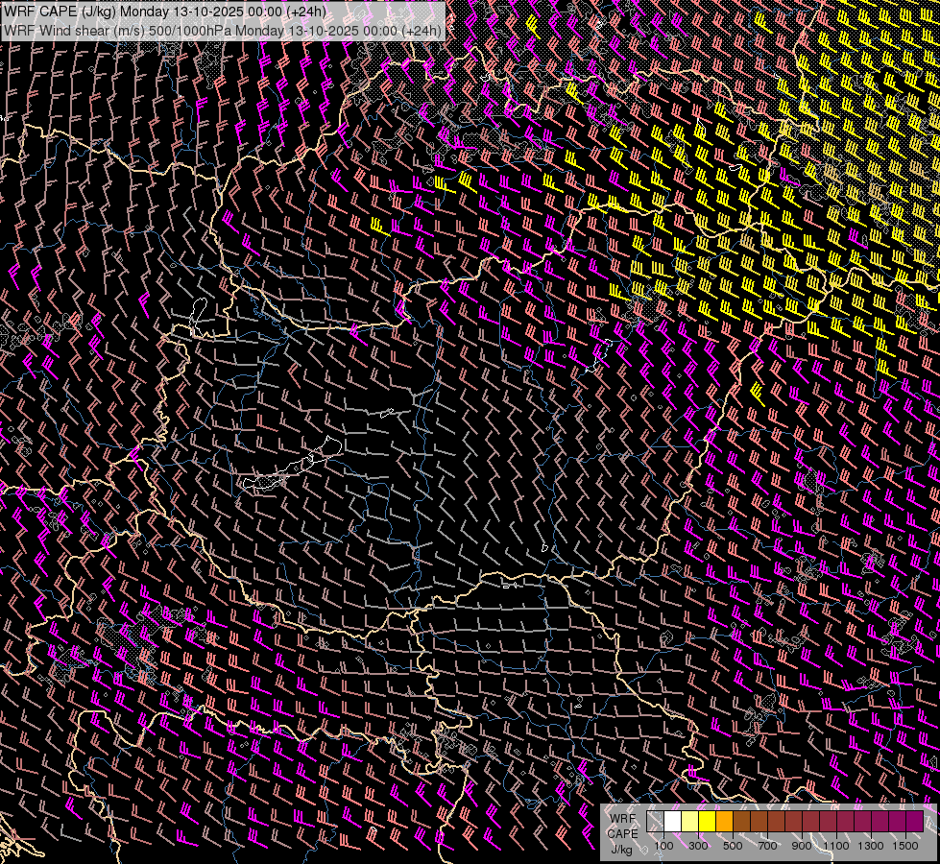Select the last purple swatch in legend
The image size is (940, 864).
914,822
